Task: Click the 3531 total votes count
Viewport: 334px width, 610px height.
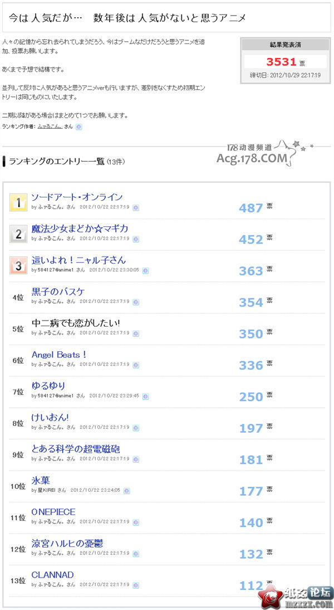Action: 282,62
